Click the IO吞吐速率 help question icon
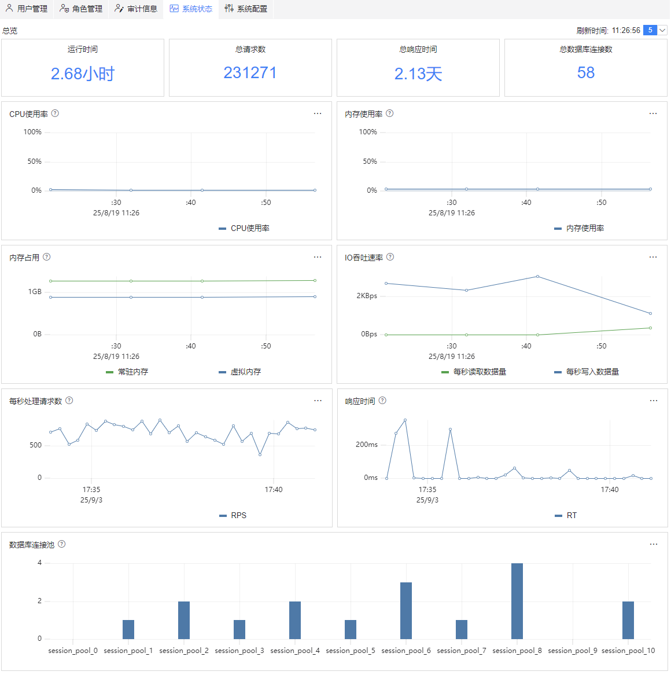 [x=390, y=257]
